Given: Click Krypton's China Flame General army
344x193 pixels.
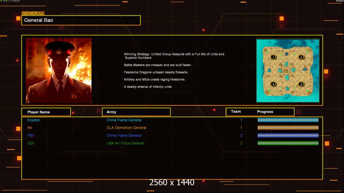Looking at the screenshot, I should tap(124, 120).
